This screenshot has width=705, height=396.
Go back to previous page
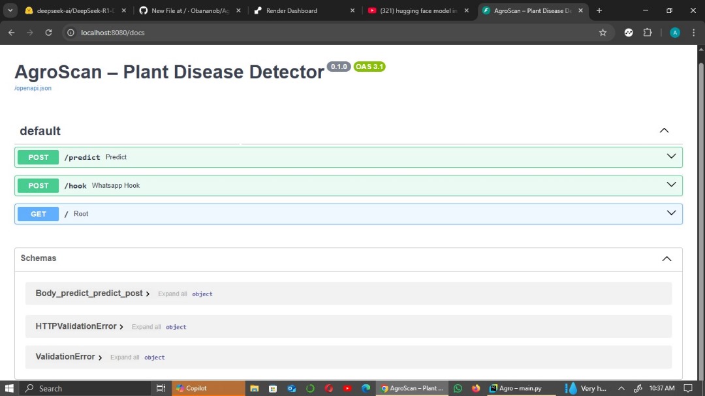(x=11, y=33)
